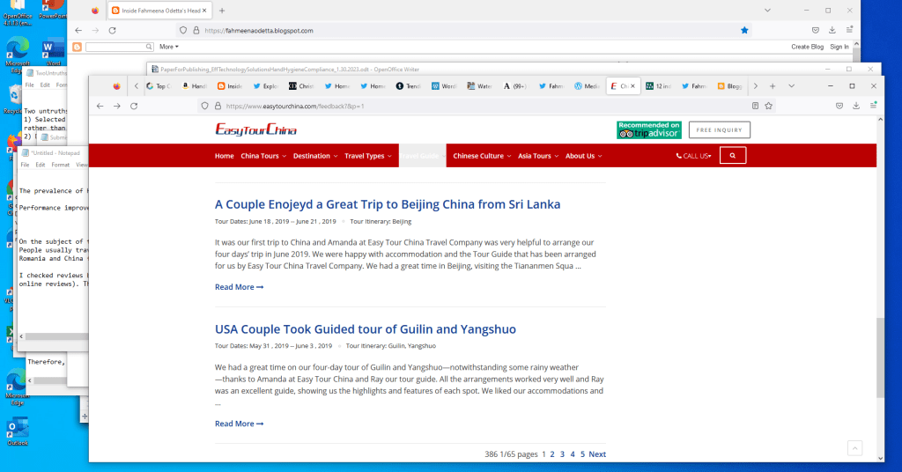Open Outlook from the desktop
The width and height of the screenshot is (902, 472).
tap(17, 430)
